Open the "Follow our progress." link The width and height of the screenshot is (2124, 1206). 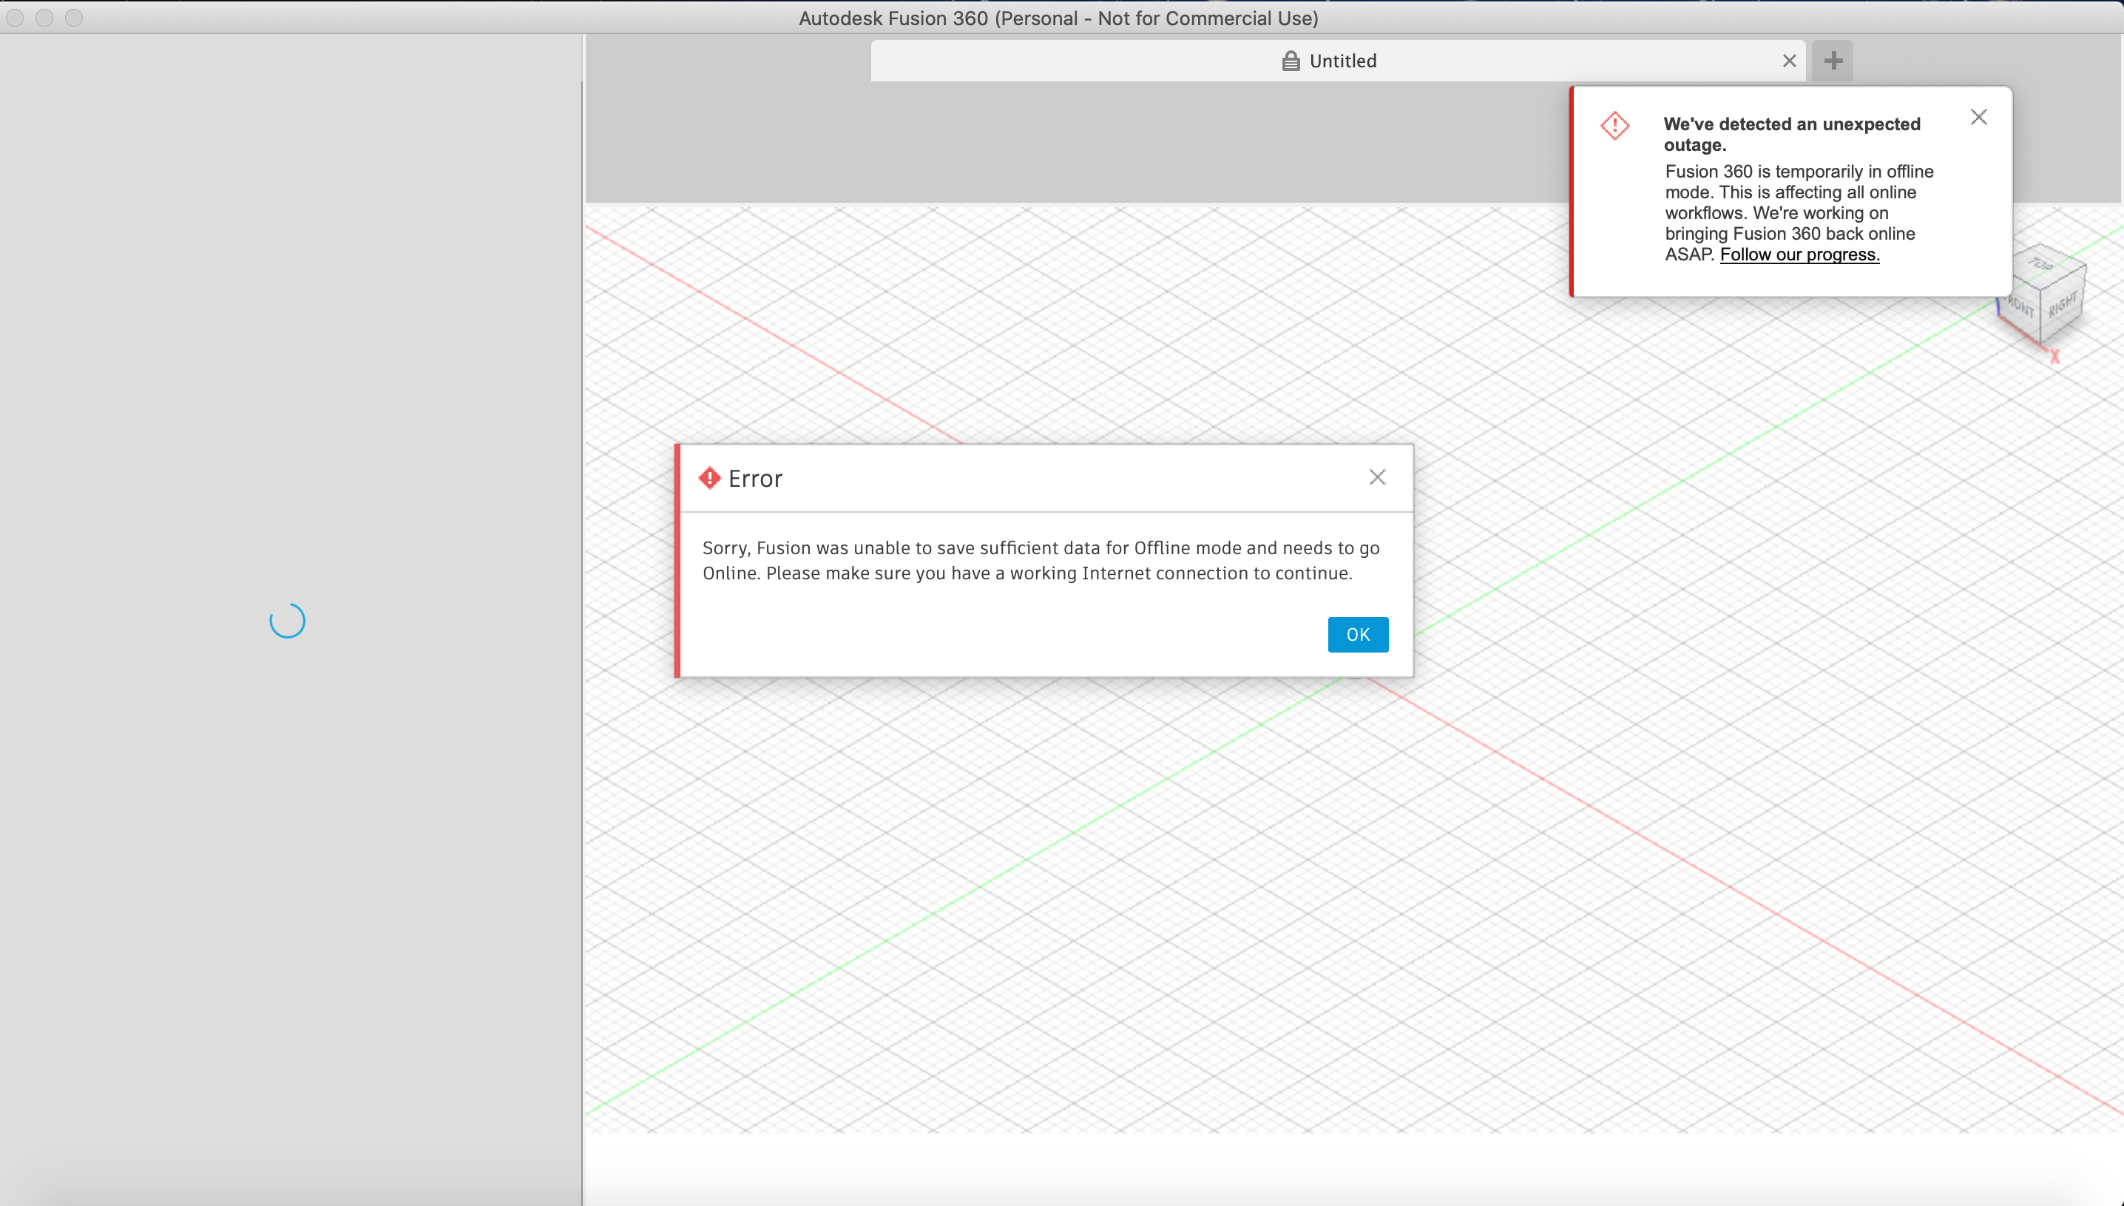1799,255
